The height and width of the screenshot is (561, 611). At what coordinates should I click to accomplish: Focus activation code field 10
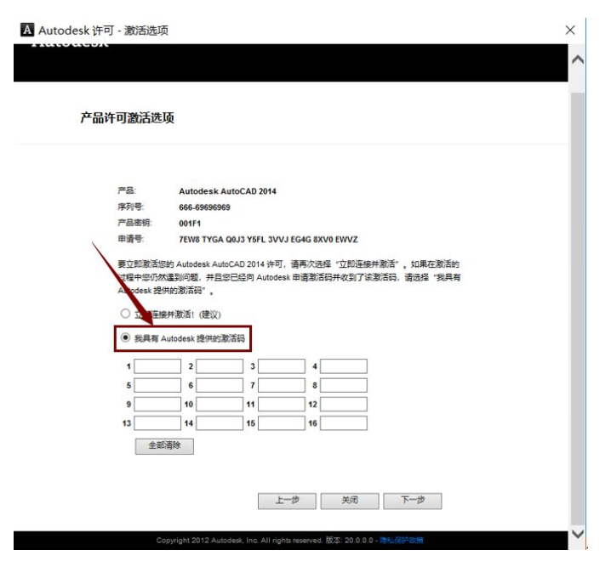point(220,404)
